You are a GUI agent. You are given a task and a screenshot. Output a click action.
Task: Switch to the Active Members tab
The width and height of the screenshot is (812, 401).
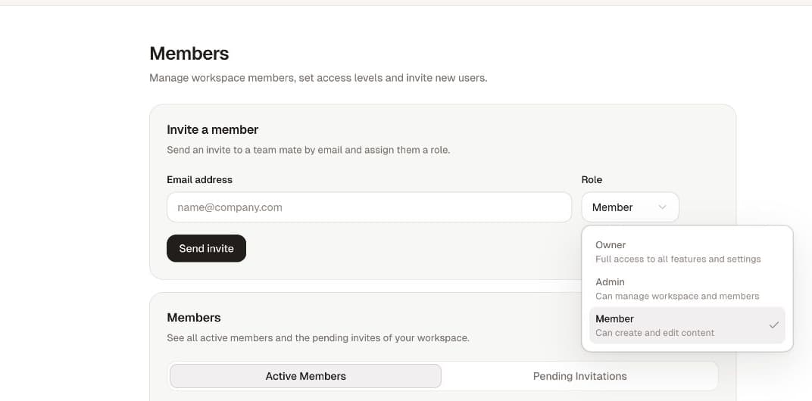(x=305, y=376)
